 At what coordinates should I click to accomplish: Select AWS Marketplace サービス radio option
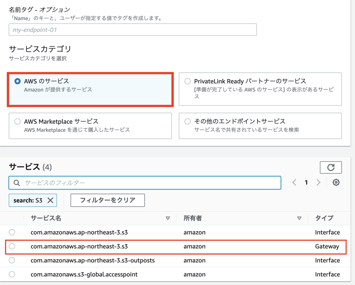click(x=17, y=121)
